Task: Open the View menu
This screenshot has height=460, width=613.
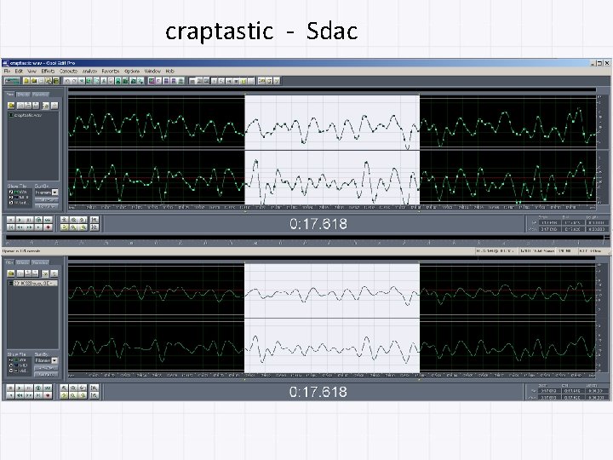Action: coord(32,72)
